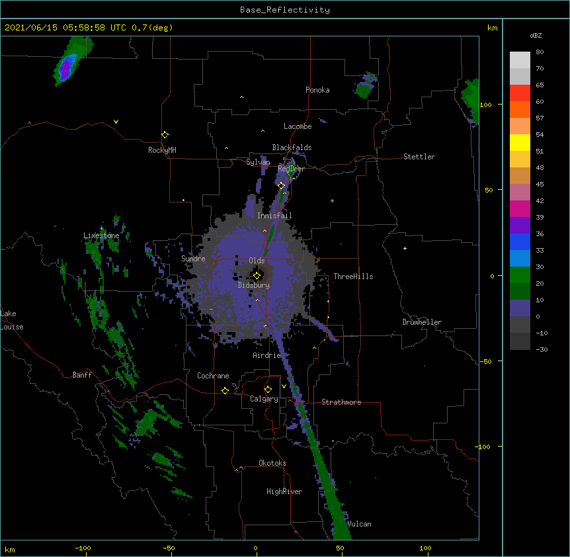The height and width of the screenshot is (557, 570).
Task: Select the magenta 39-42 dBZ legend swatch
Action: [520, 208]
